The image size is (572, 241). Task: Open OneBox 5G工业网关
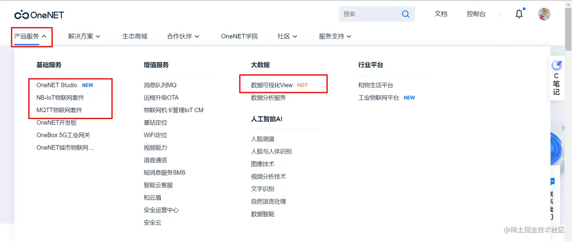(x=63, y=135)
